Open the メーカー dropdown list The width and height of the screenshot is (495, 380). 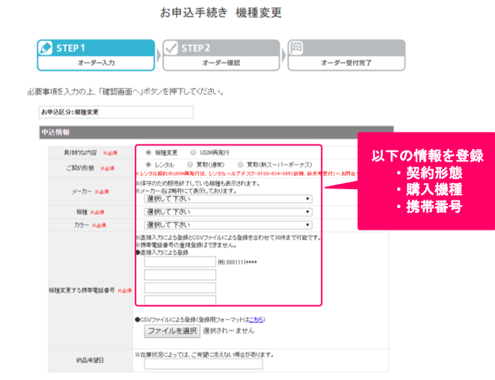tap(228, 199)
